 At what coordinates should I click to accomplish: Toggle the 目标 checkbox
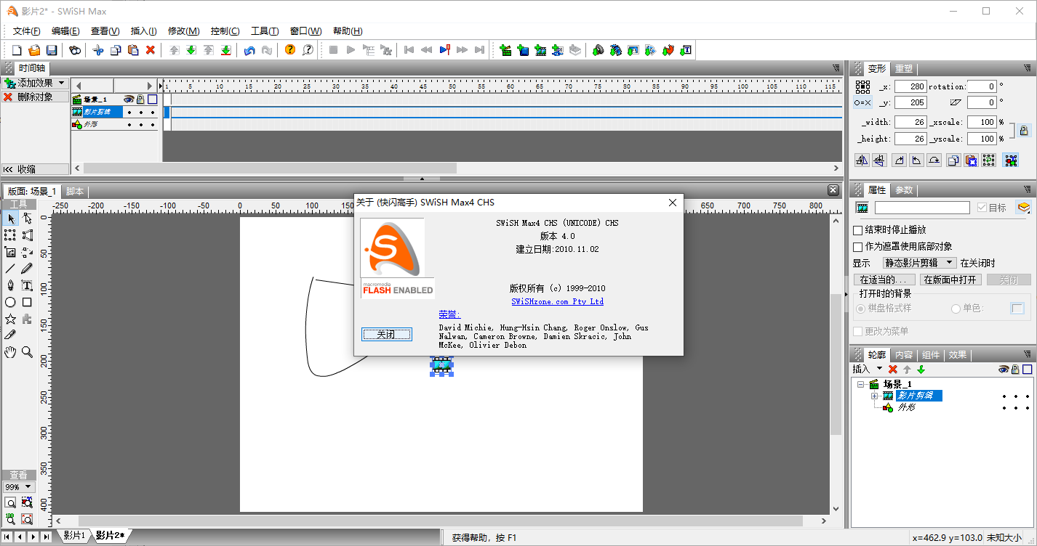pyautogui.click(x=982, y=208)
